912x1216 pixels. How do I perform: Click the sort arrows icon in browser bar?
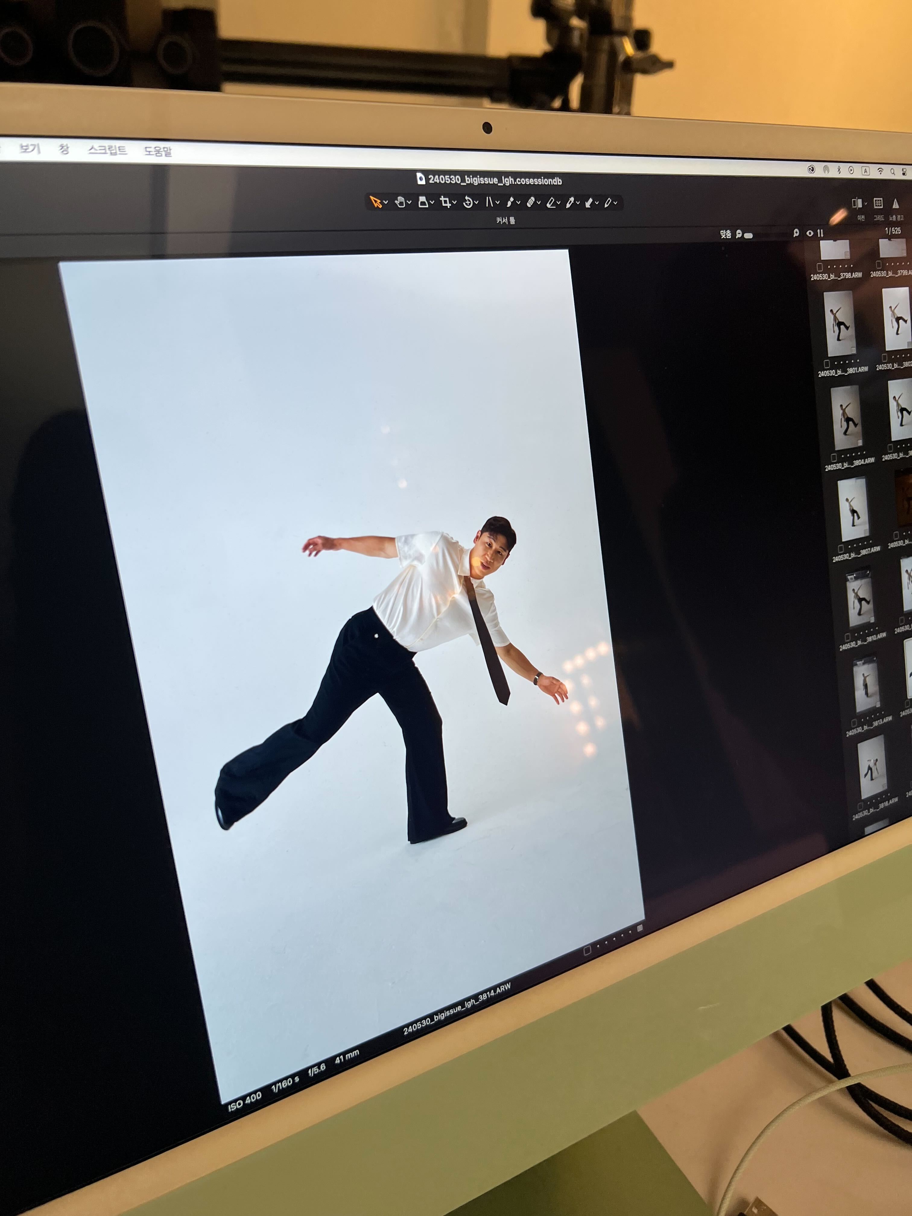(x=820, y=233)
